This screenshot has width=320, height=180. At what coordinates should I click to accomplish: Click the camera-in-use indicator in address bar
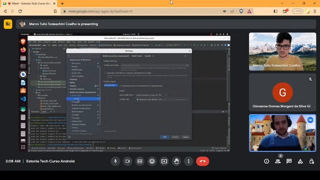[224, 11]
